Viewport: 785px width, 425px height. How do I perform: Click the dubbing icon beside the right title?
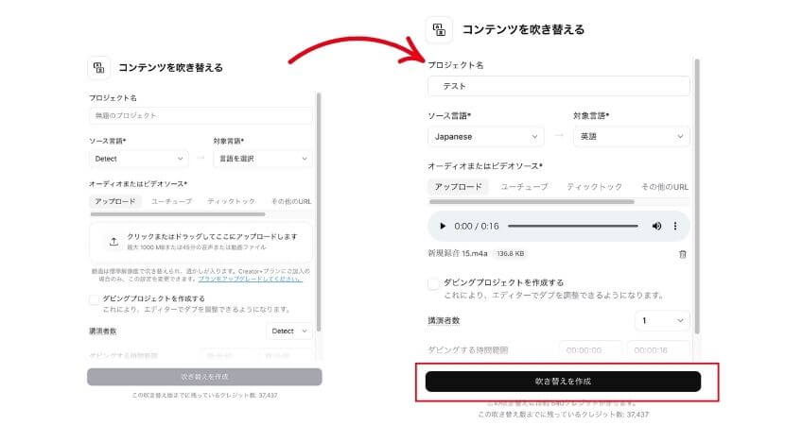pyautogui.click(x=439, y=29)
